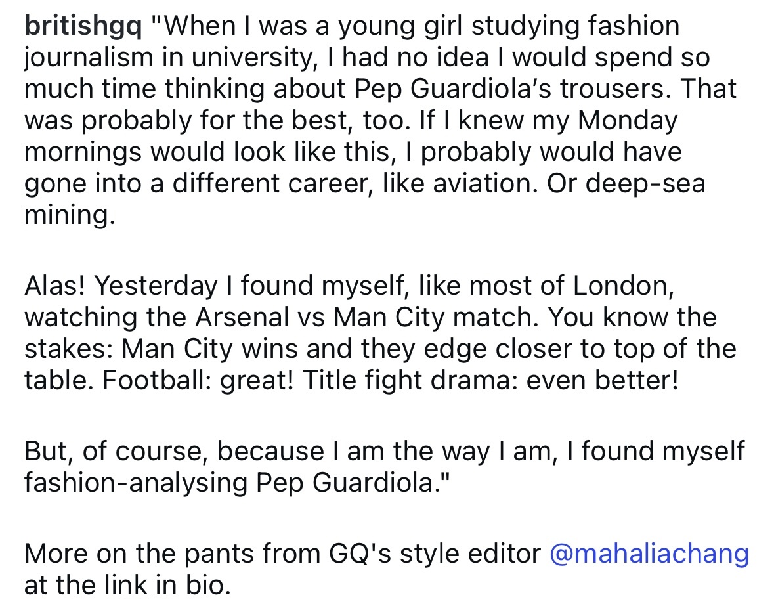Click the text "deep-sea" in the caption

click(x=655, y=183)
